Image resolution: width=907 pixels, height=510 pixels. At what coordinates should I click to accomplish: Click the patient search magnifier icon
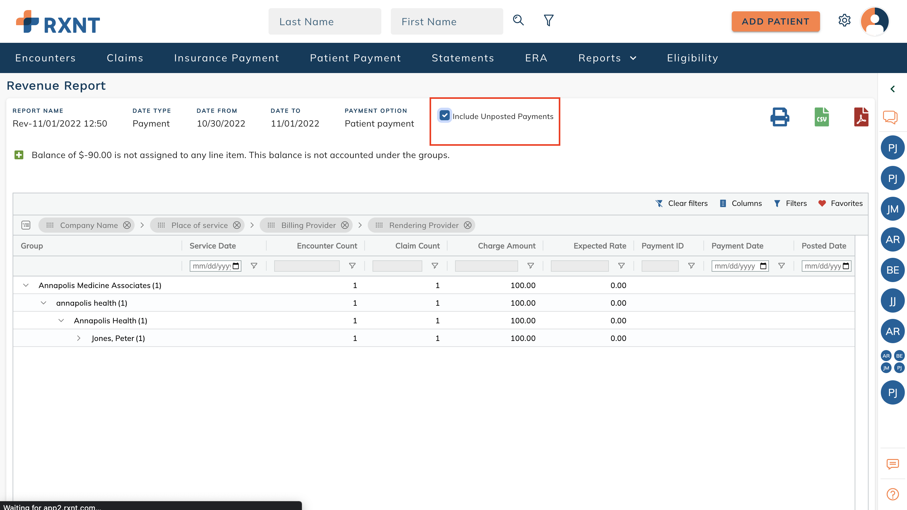click(x=518, y=20)
